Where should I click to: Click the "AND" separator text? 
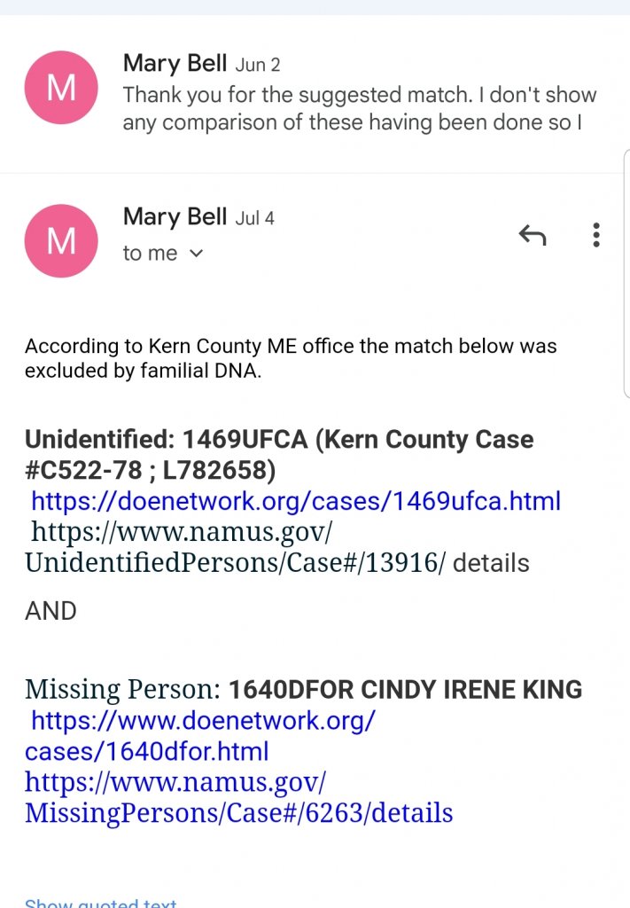[x=51, y=611]
